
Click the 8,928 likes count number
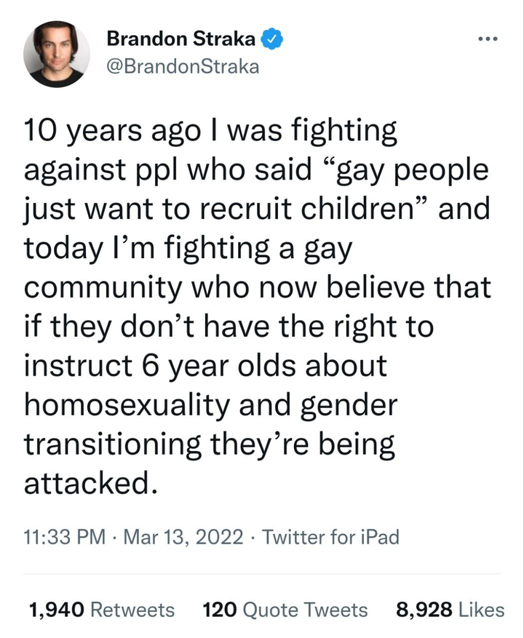425,609
